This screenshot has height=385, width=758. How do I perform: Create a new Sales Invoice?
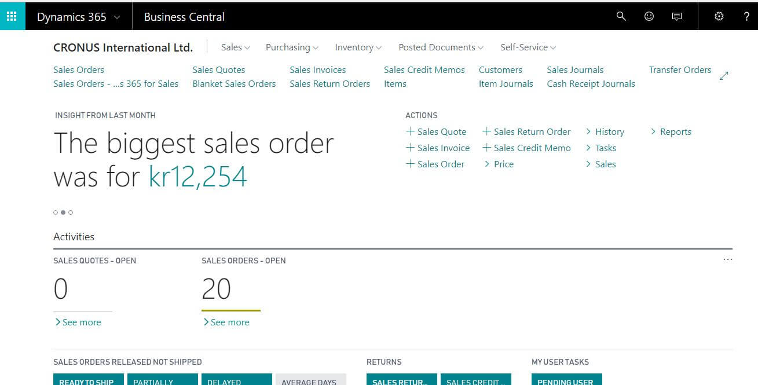[438, 148]
